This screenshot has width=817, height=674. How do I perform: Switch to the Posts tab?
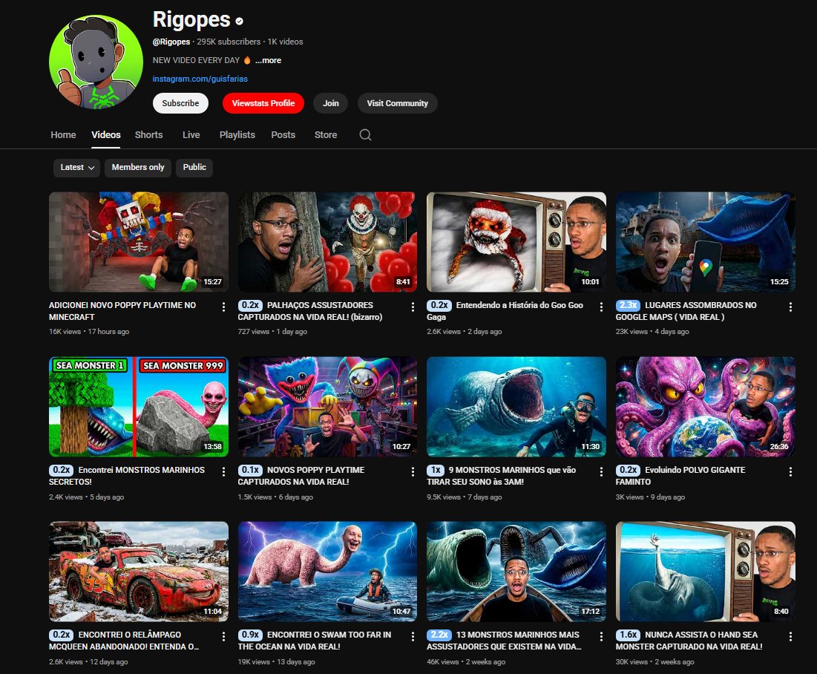pyautogui.click(x=283, y=134)
